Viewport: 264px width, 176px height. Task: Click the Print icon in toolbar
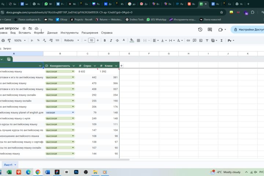click(x=3, y=40)
